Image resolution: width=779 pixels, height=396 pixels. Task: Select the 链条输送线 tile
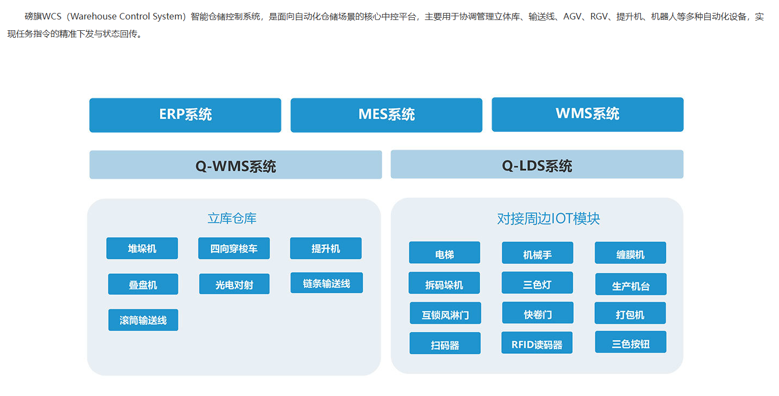point(326,283)
